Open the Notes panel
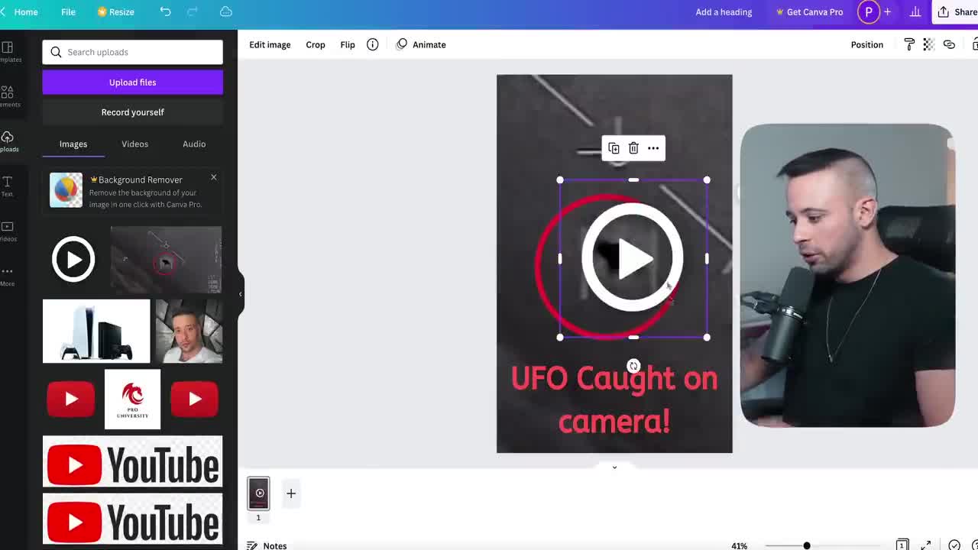The height and width of the screenshot is (550, 978). click(267, 545)
